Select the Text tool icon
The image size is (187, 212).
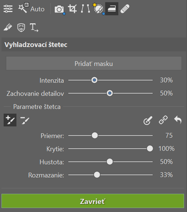34,27
